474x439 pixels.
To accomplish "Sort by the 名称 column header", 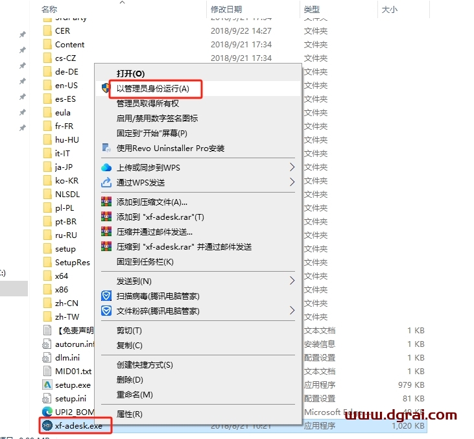I will (49, 9).
